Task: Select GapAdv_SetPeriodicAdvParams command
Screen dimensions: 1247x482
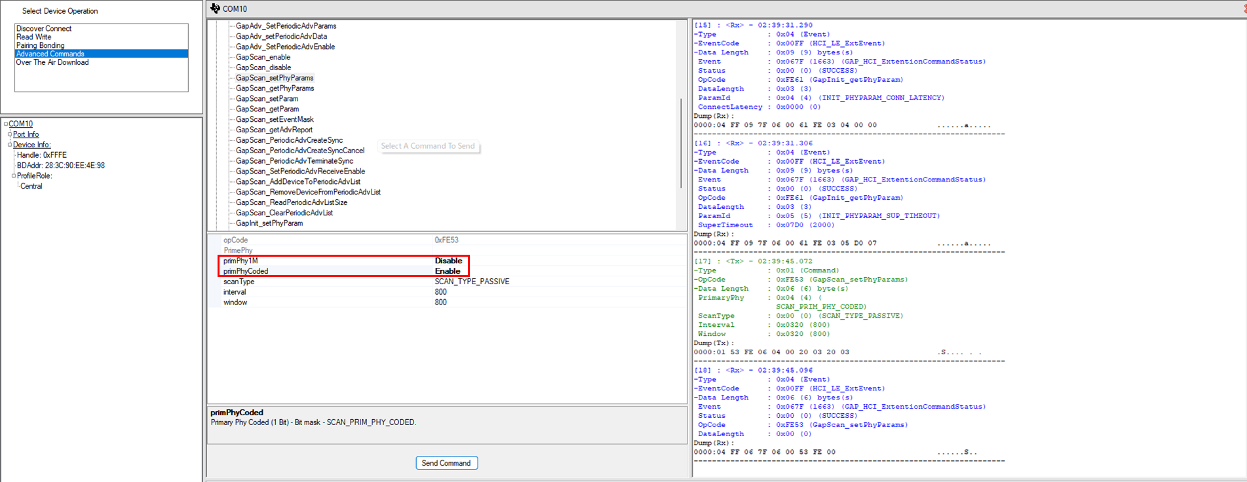Action: pos(286,26)
